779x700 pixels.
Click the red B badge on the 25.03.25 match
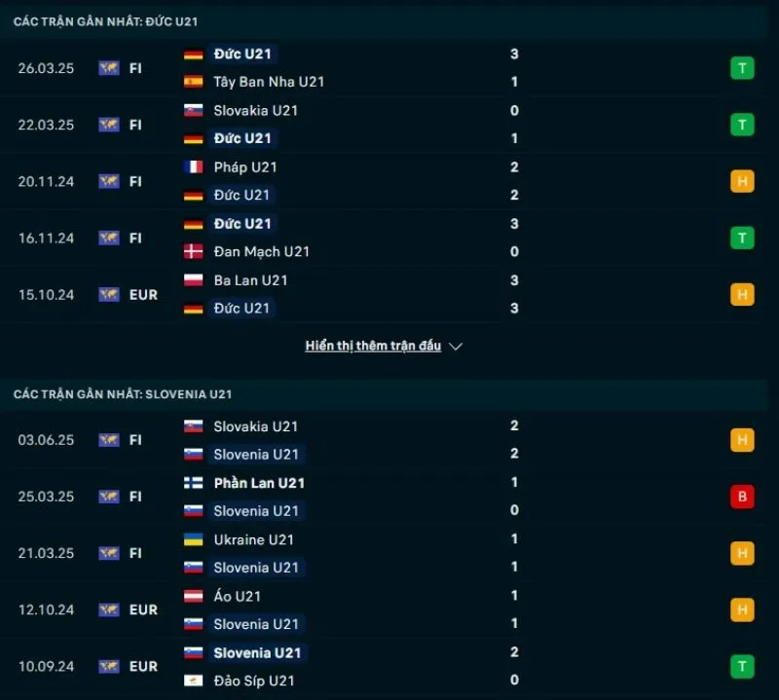pos(742,497)
